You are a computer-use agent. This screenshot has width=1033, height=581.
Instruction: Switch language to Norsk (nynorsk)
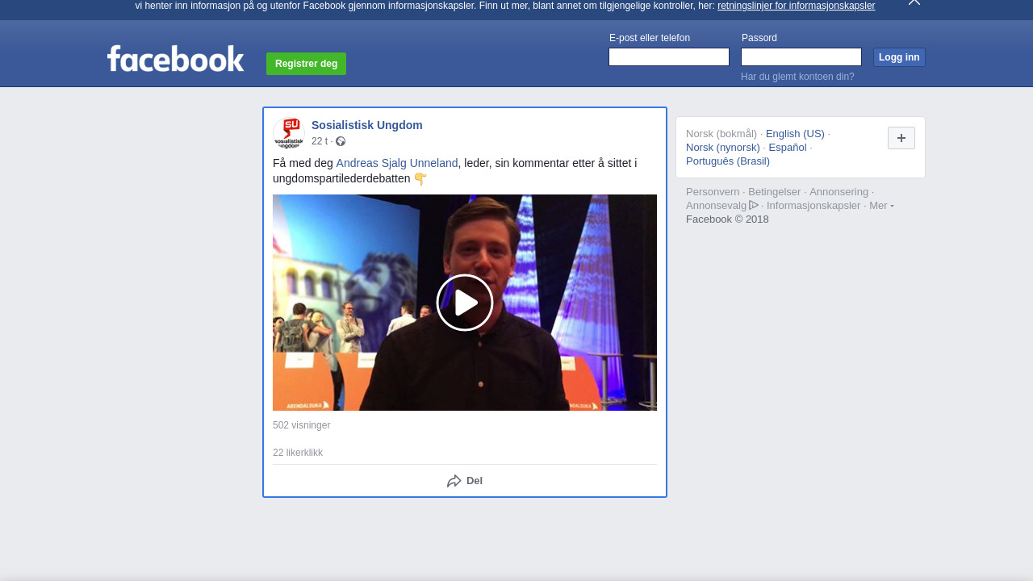coord(723,148)
